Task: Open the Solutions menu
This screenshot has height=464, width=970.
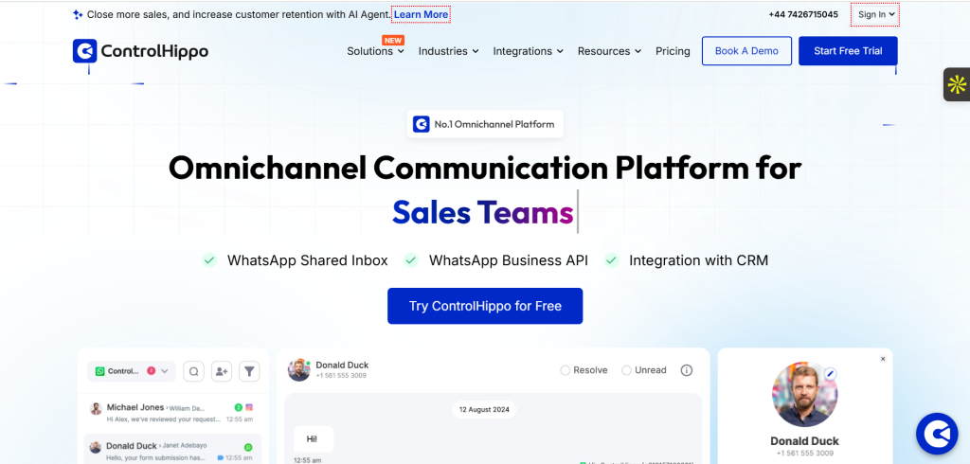Action: click(x=375, y=51)
